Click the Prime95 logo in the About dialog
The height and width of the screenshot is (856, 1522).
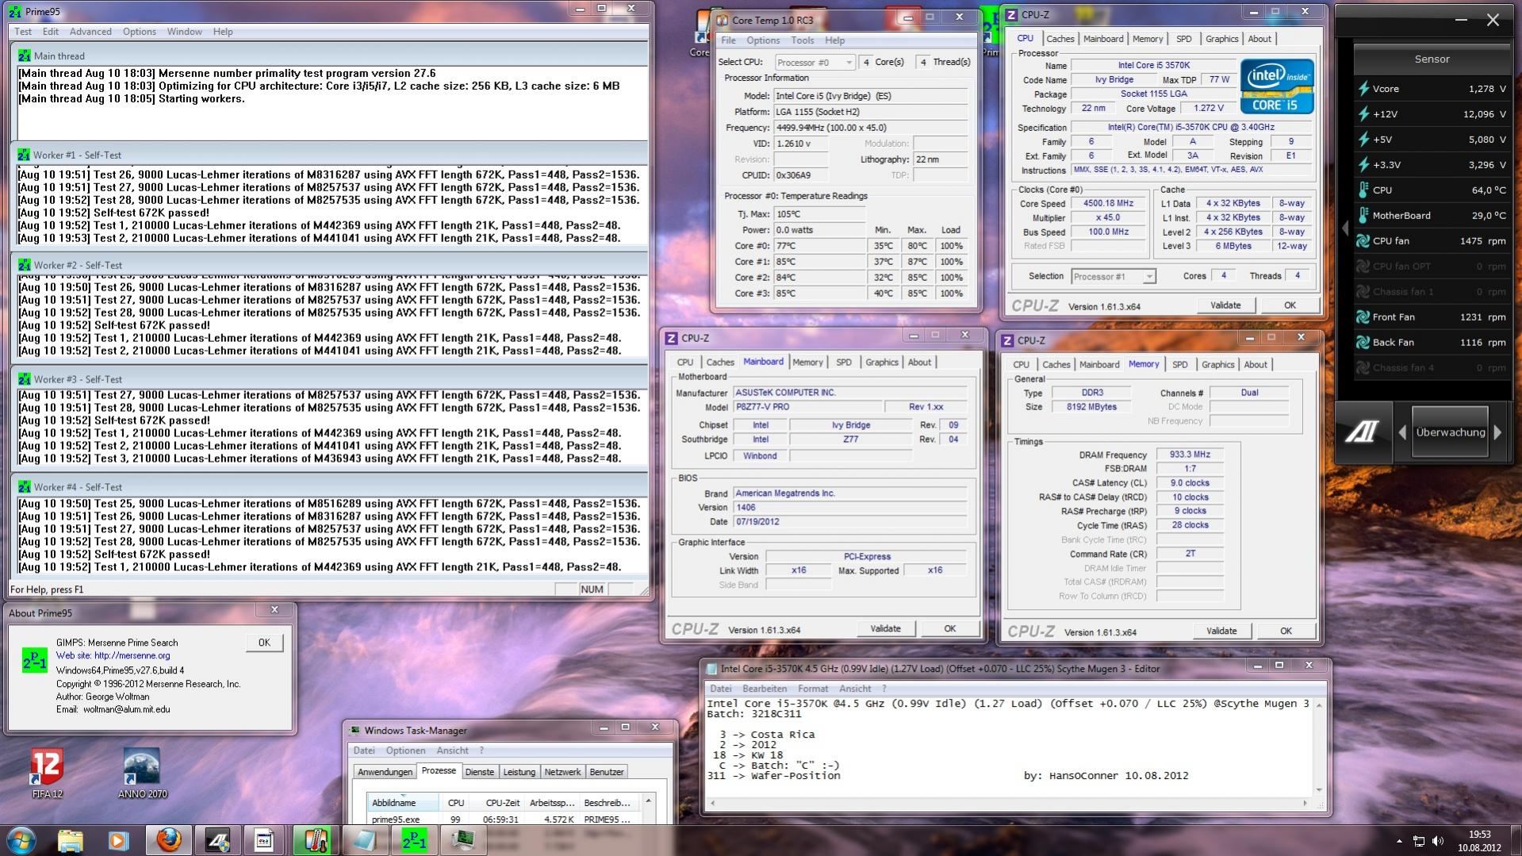(x=35, y=660)
